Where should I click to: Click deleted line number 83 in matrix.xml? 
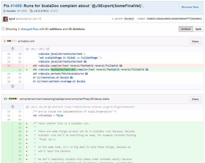pyautogui.click(x=9, y=66)
